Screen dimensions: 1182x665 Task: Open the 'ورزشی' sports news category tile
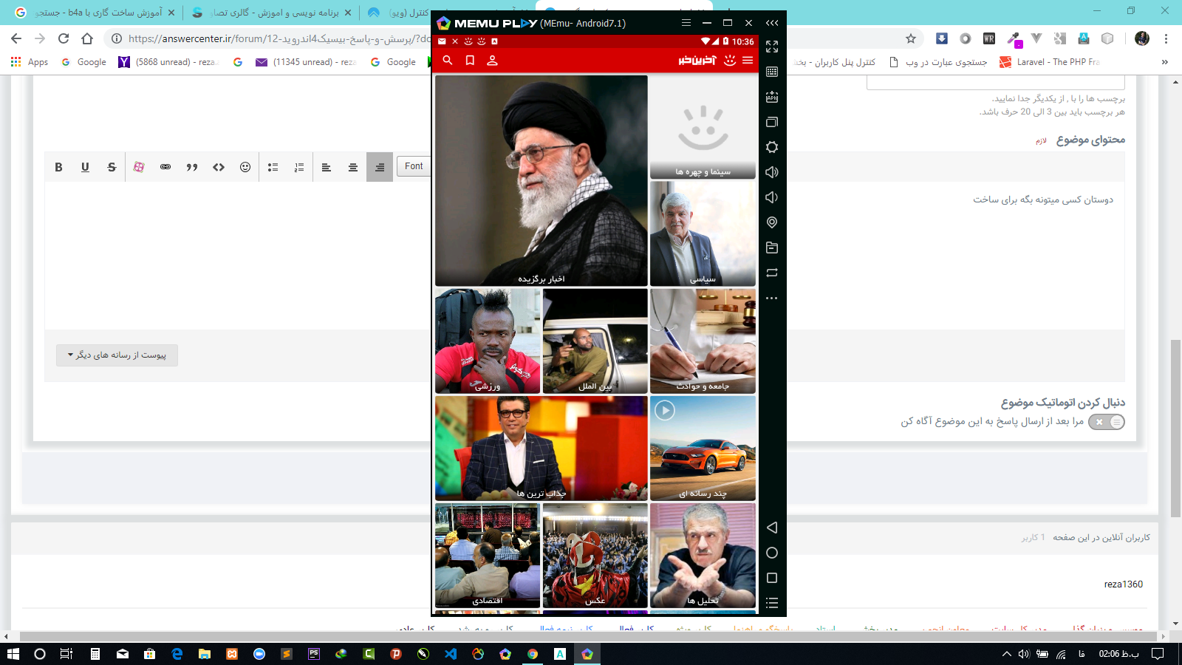(x=488, y=341)
